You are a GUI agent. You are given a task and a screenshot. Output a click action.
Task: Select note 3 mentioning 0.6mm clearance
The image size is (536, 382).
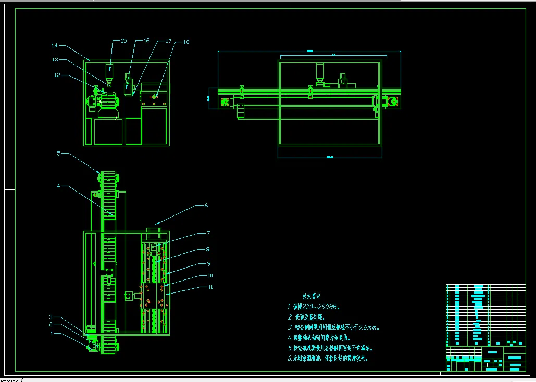tap(333, 328)
